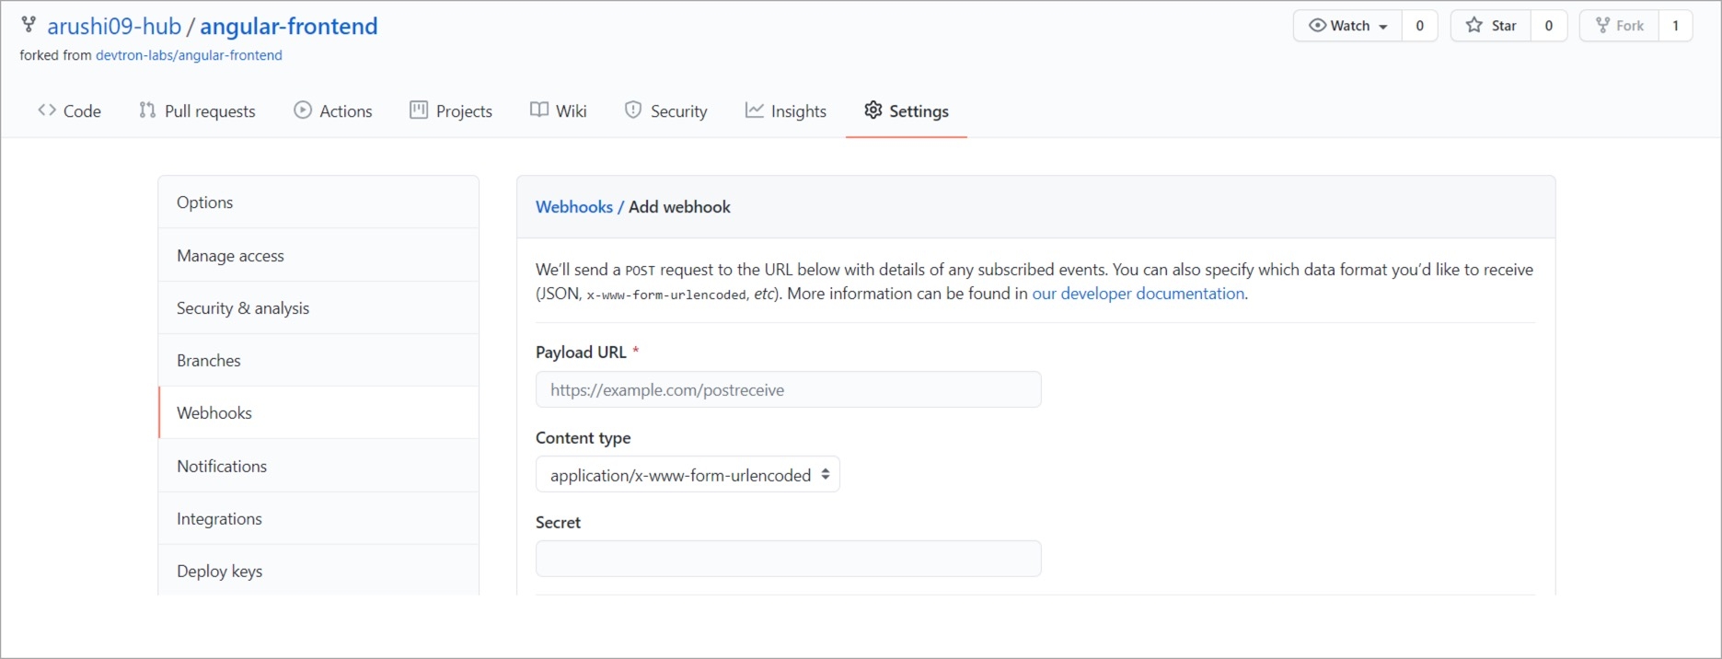
Task: Go to Manage access settings
Action: 318,256
